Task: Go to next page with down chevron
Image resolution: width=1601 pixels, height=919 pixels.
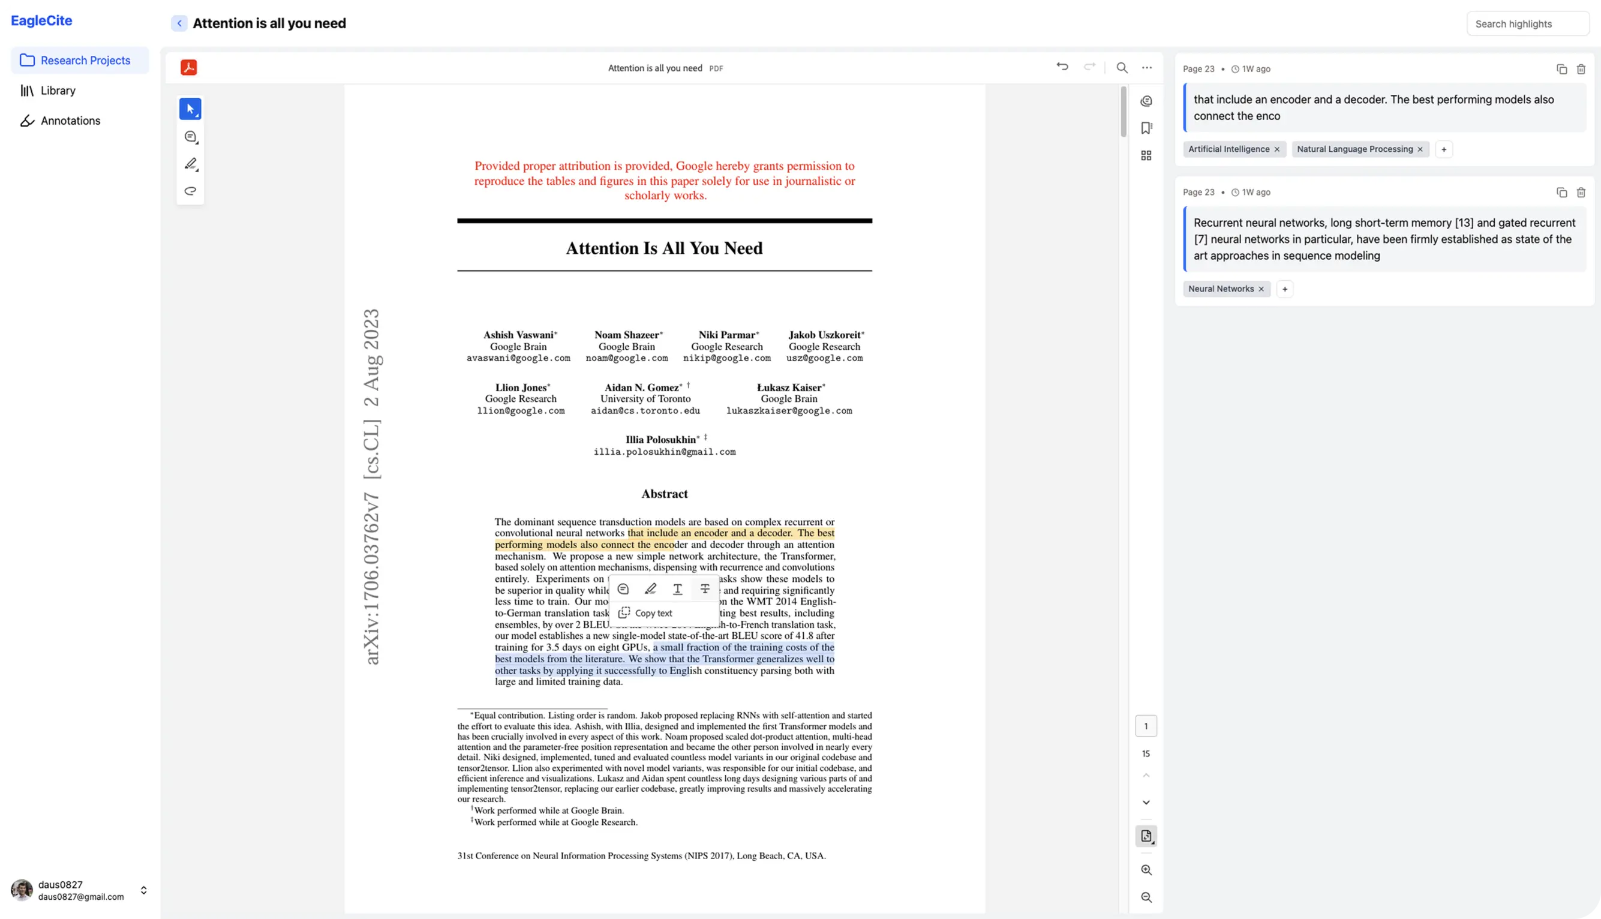Action: coord(1146,803)
